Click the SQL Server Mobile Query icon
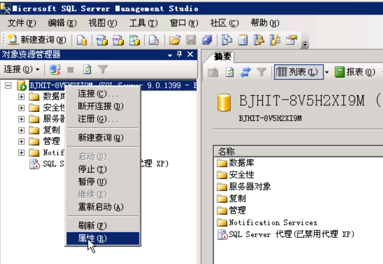The image size is (383, 264). click(154, 40)
